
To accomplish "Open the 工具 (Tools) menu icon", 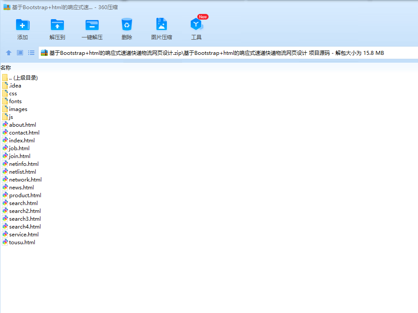I will point(196,24).
